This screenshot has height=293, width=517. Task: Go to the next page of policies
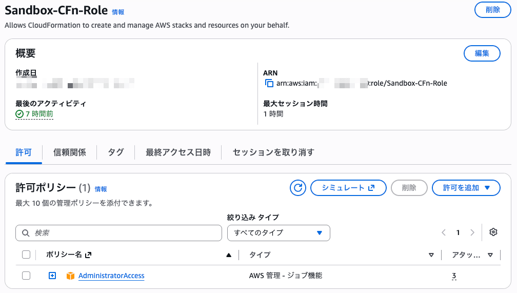click(472, 232)
